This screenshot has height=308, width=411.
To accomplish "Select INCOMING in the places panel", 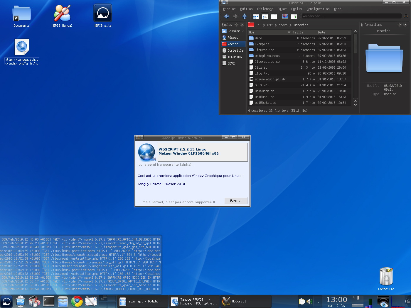I will coord(233,57).
